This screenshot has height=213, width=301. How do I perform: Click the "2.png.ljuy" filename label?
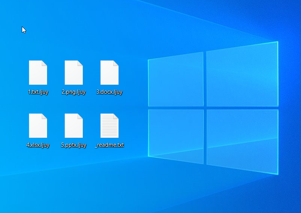point(74,92)
